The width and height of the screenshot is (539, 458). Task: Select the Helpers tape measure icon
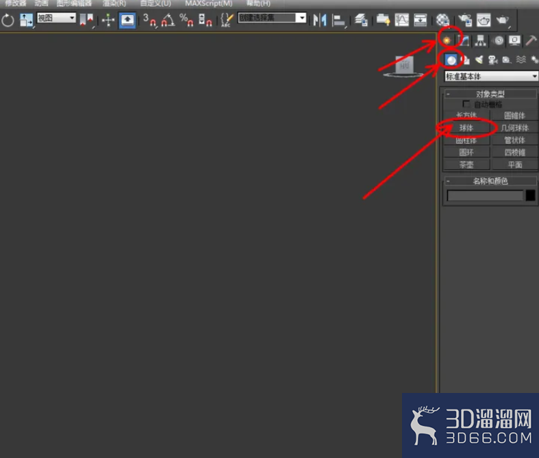pos(507,60)
